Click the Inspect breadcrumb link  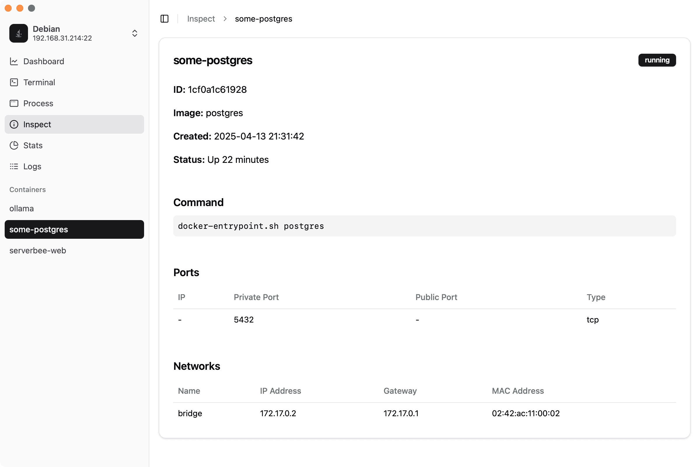201,19
